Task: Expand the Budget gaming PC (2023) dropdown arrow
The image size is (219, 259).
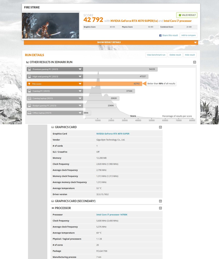Action: pyautogui.click(x=80, y=105)
